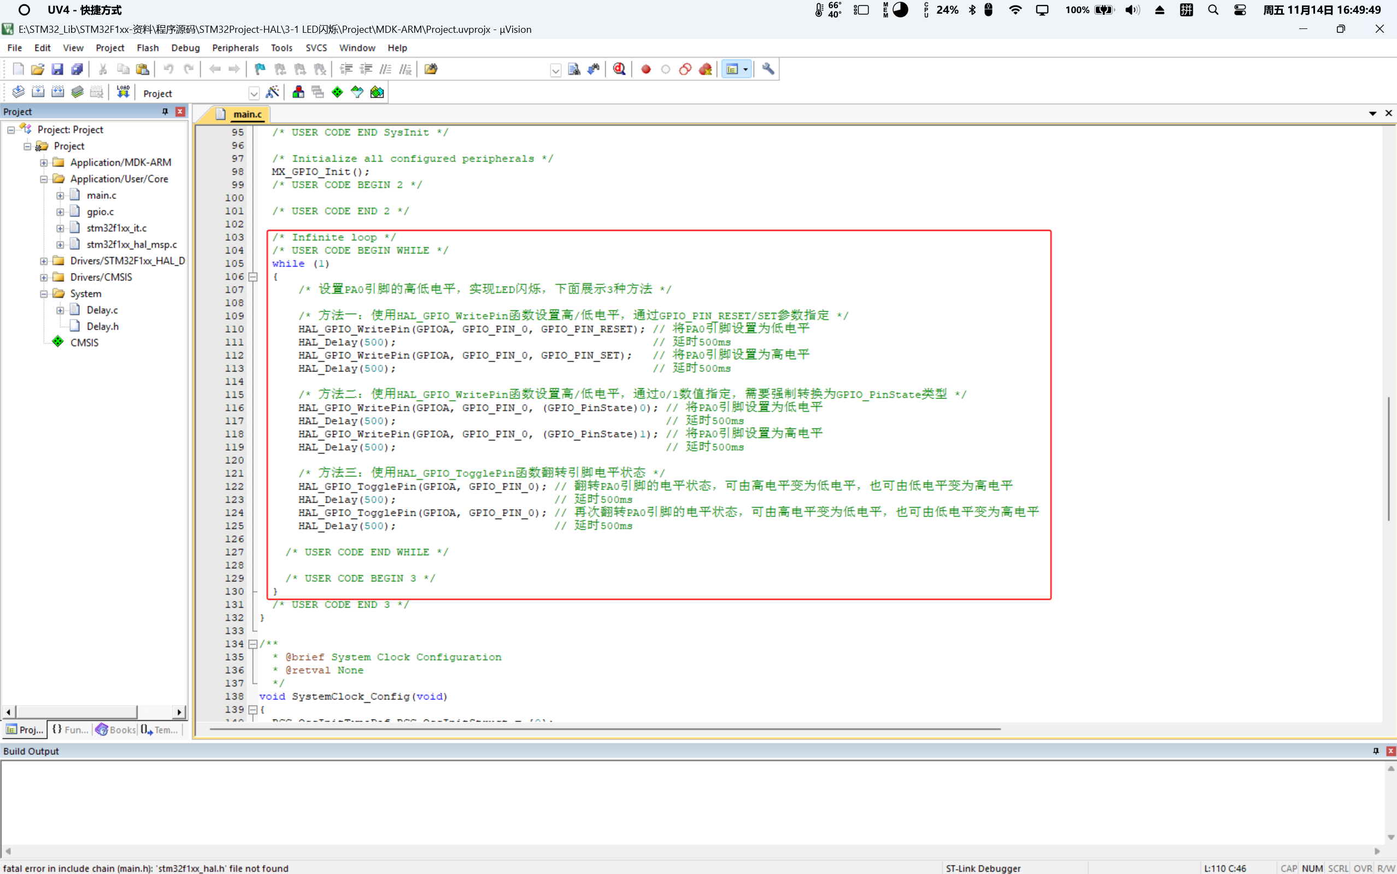
Task: Switch to the Books tab
Action: pyautogui.click(x=116, y=730)
